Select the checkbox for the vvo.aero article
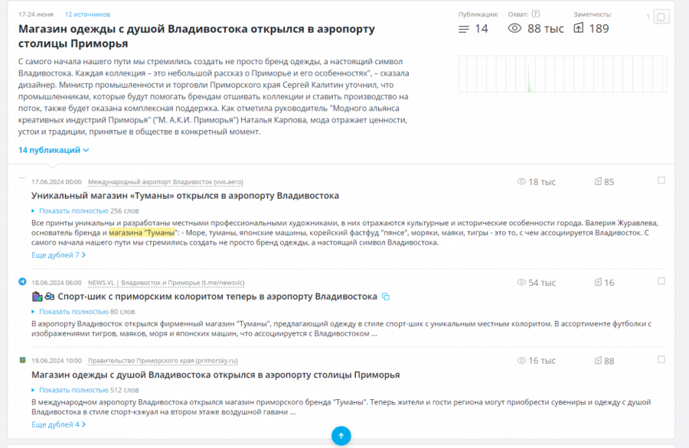The image size is (689, 448). tap(661, 180)
